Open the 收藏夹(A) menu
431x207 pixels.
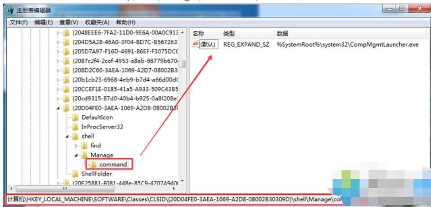pyautogui.click(x=97, y=22)
